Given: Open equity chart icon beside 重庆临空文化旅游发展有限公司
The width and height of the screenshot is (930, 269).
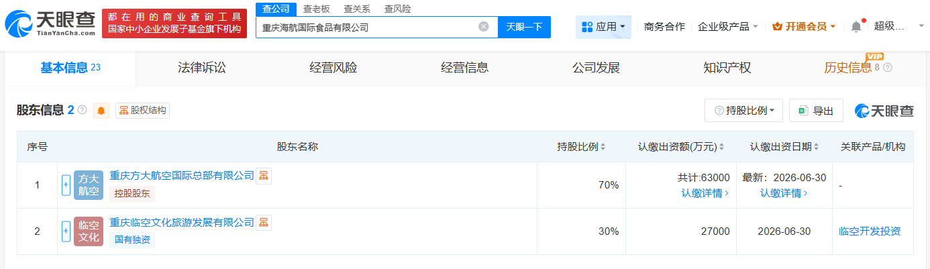Looking at the screenshot, I should (264, 222).
